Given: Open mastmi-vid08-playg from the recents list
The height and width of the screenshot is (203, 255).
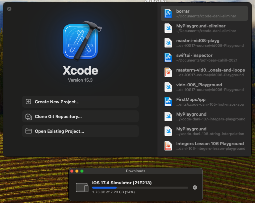Looking at the screenshot, I should point(204,43).
